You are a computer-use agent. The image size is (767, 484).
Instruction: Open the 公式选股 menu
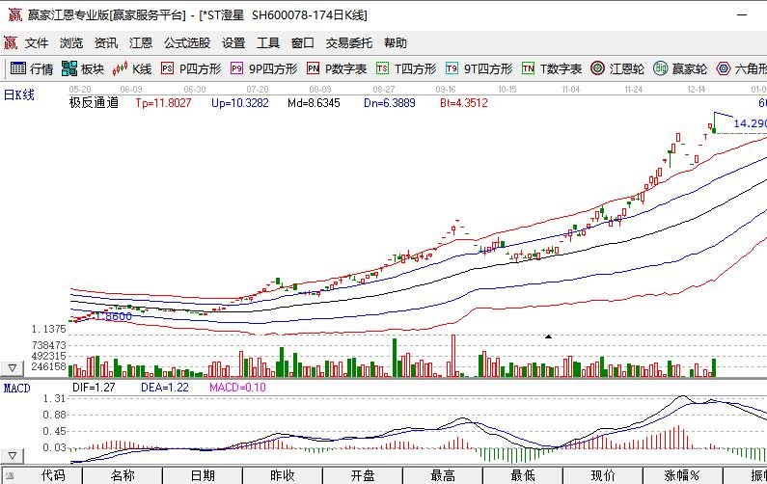click(187, 43)
